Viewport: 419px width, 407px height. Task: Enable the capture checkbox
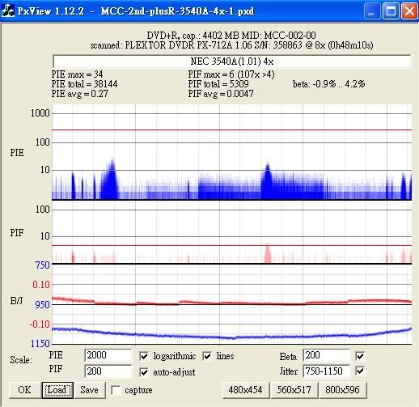tap(116, 390)
